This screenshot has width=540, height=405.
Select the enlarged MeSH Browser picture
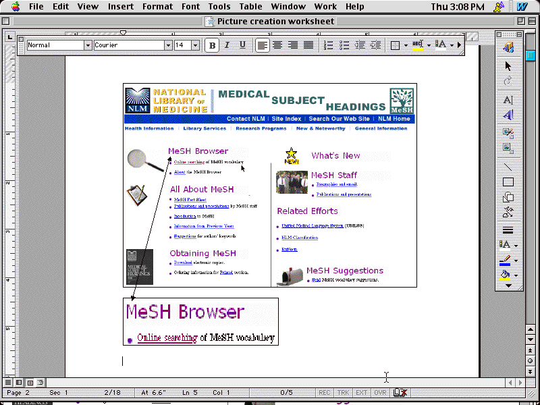tap(200, 322)
